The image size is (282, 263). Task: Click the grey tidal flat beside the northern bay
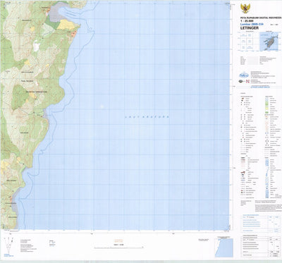tap(55, 14)
